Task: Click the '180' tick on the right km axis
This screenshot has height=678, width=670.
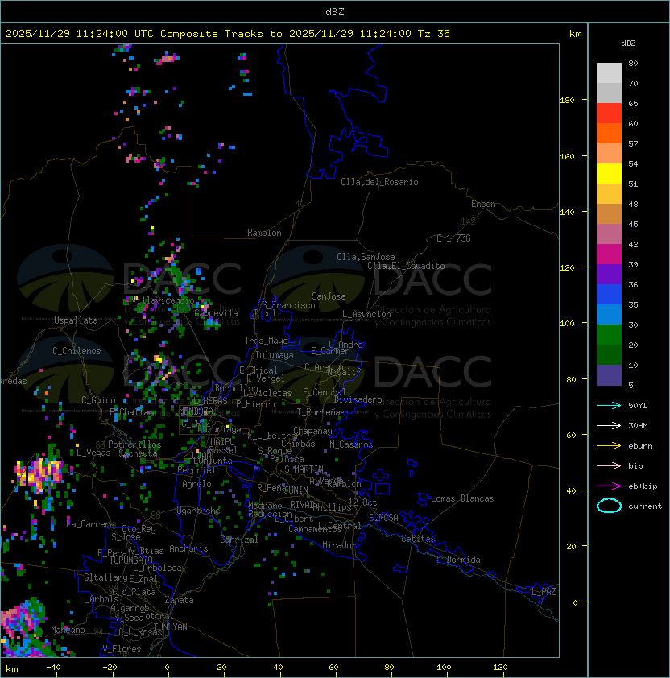Action: tap(567, 101)
